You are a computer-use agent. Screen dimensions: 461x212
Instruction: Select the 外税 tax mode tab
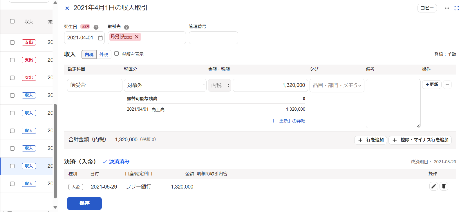(x=104, y=54)
